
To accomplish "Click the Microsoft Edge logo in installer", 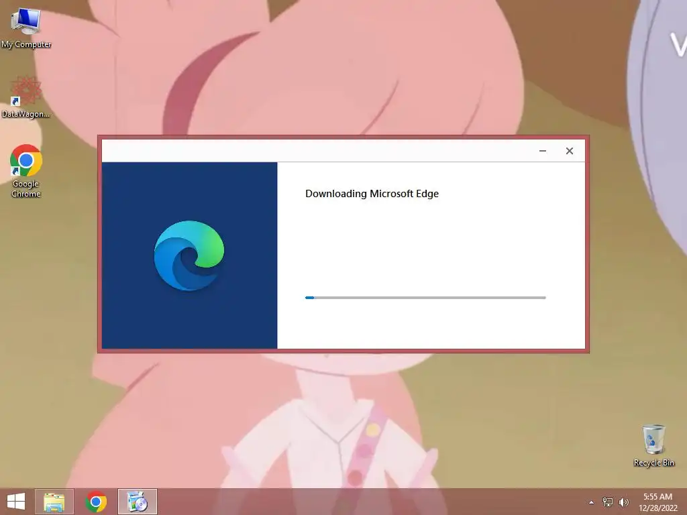I will [x=189, y=255].
